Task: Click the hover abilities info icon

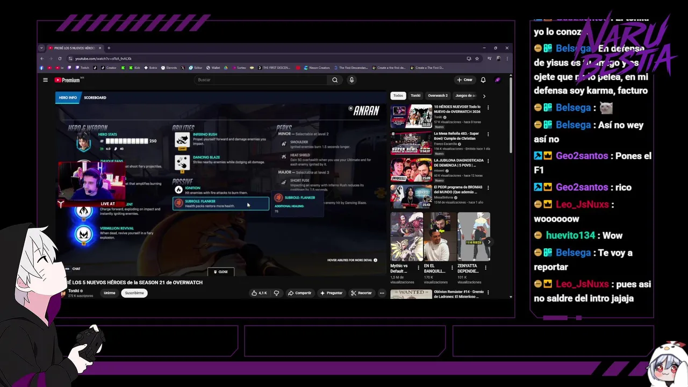Action: [375, 260]
